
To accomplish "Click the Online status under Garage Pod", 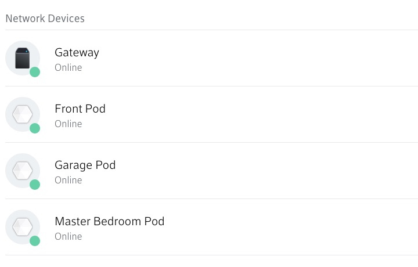I will point(68,180).
